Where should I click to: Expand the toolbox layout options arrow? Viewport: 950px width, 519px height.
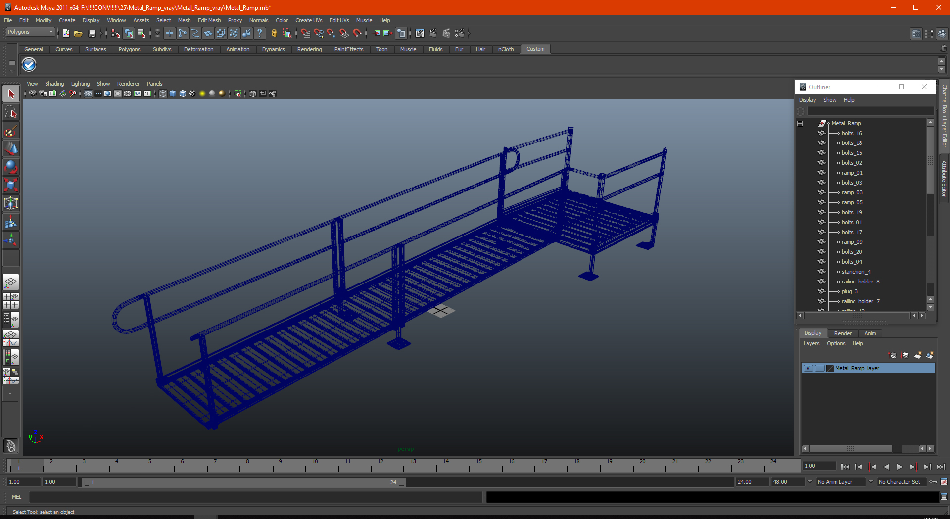(10, 394)
